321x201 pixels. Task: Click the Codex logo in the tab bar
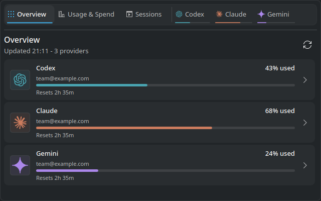pyautogui.click(x=179, y=14)
